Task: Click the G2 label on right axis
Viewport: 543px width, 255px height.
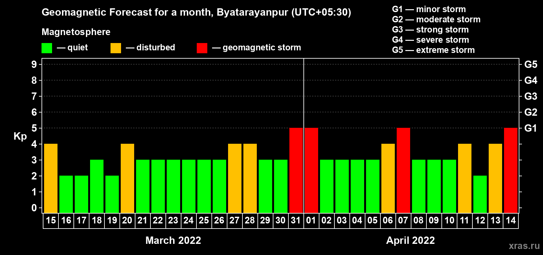Action: pyautogui.click(x=531, y=112)
